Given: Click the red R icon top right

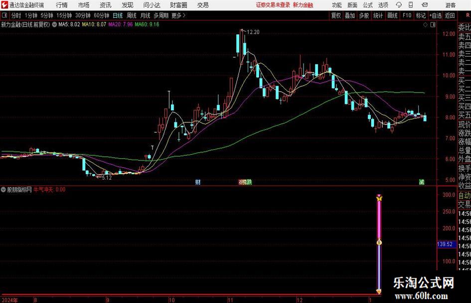Looking at the screenshot, I should [x=468, y=15].
